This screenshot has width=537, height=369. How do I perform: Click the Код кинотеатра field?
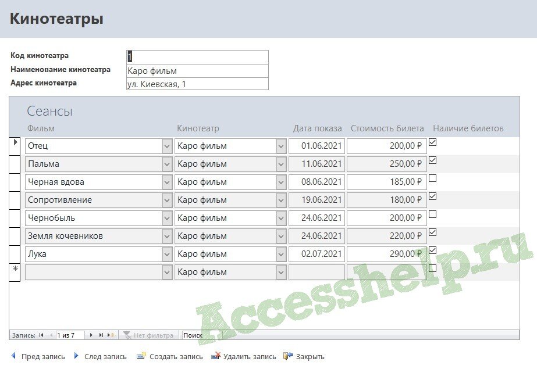pos(197,57)
